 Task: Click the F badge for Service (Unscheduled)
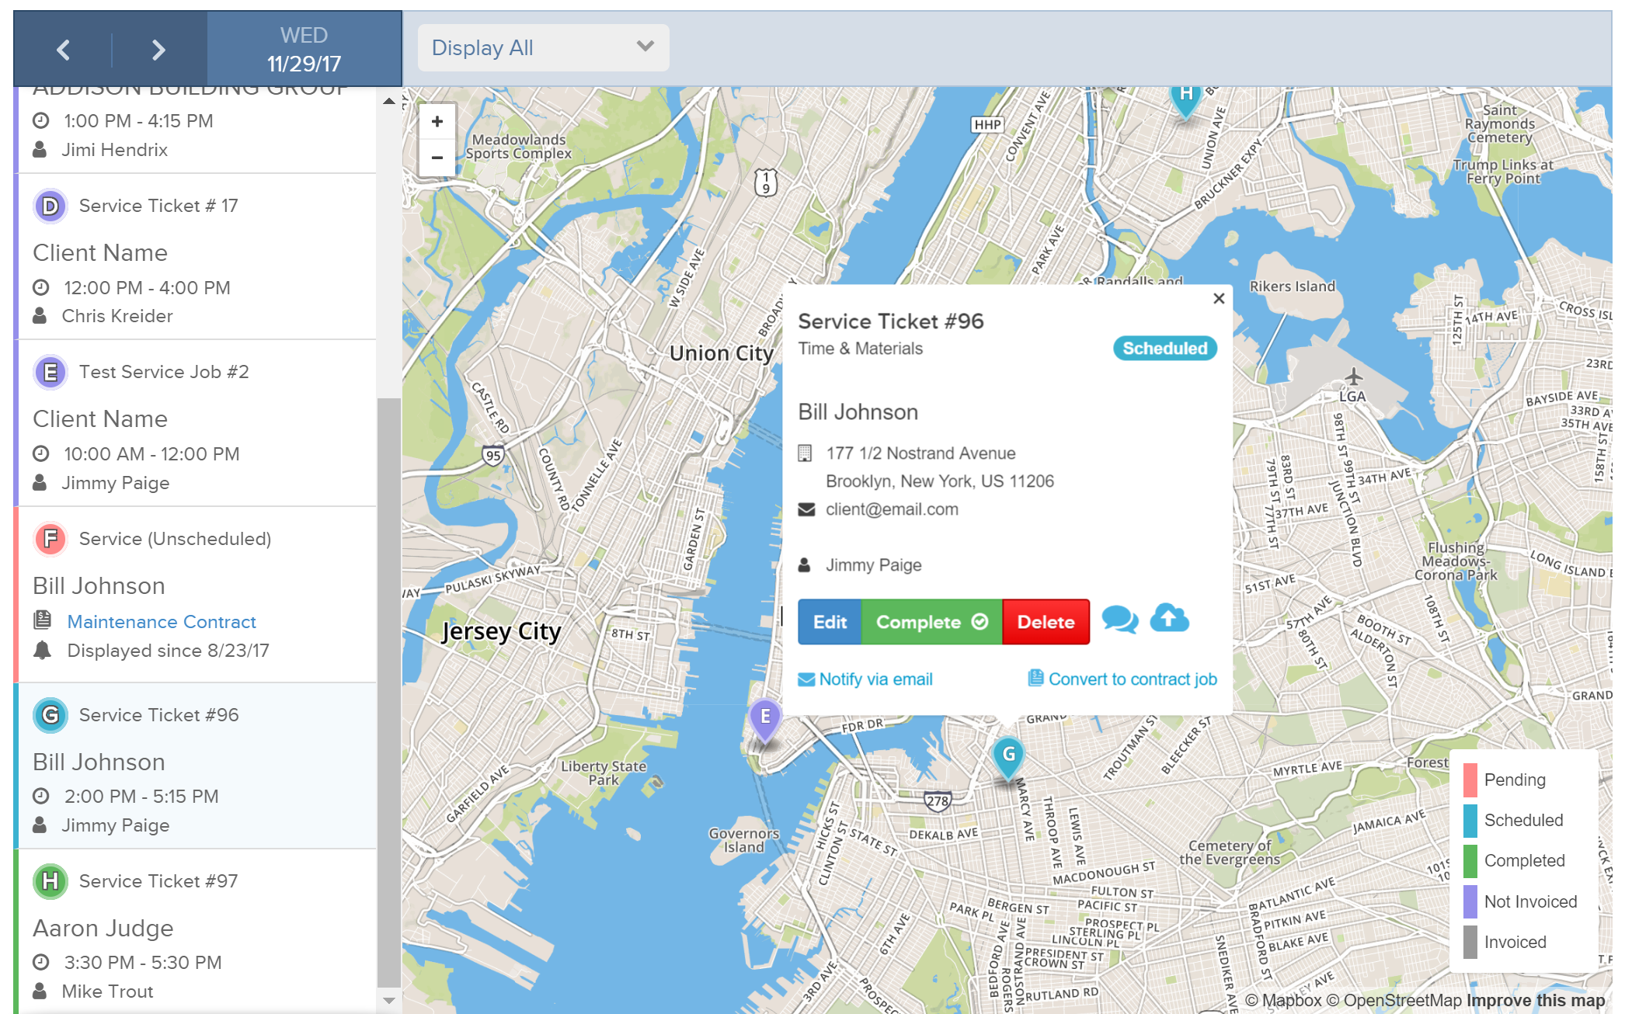point(50,539)
